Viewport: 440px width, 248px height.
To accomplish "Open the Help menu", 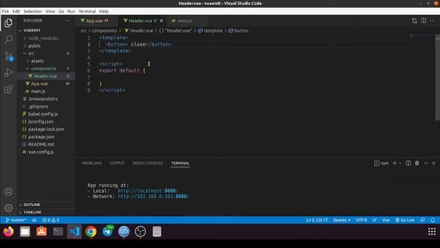I will pyautogui.click(x=104, y=11).
